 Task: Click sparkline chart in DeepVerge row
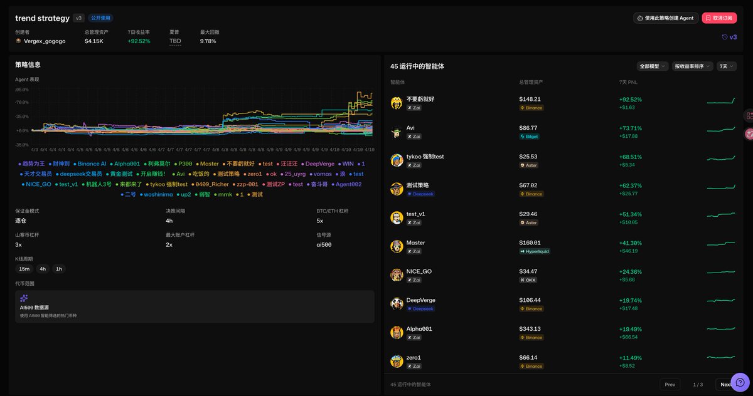721,301
